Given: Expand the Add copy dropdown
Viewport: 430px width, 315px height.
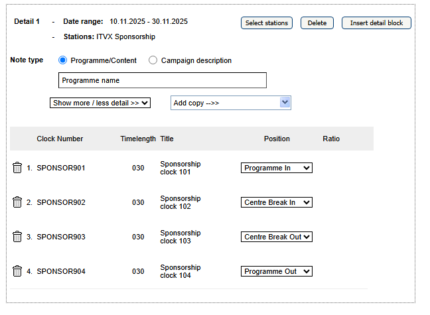Looking at the screenshot, I should click(x=230, y=103).
